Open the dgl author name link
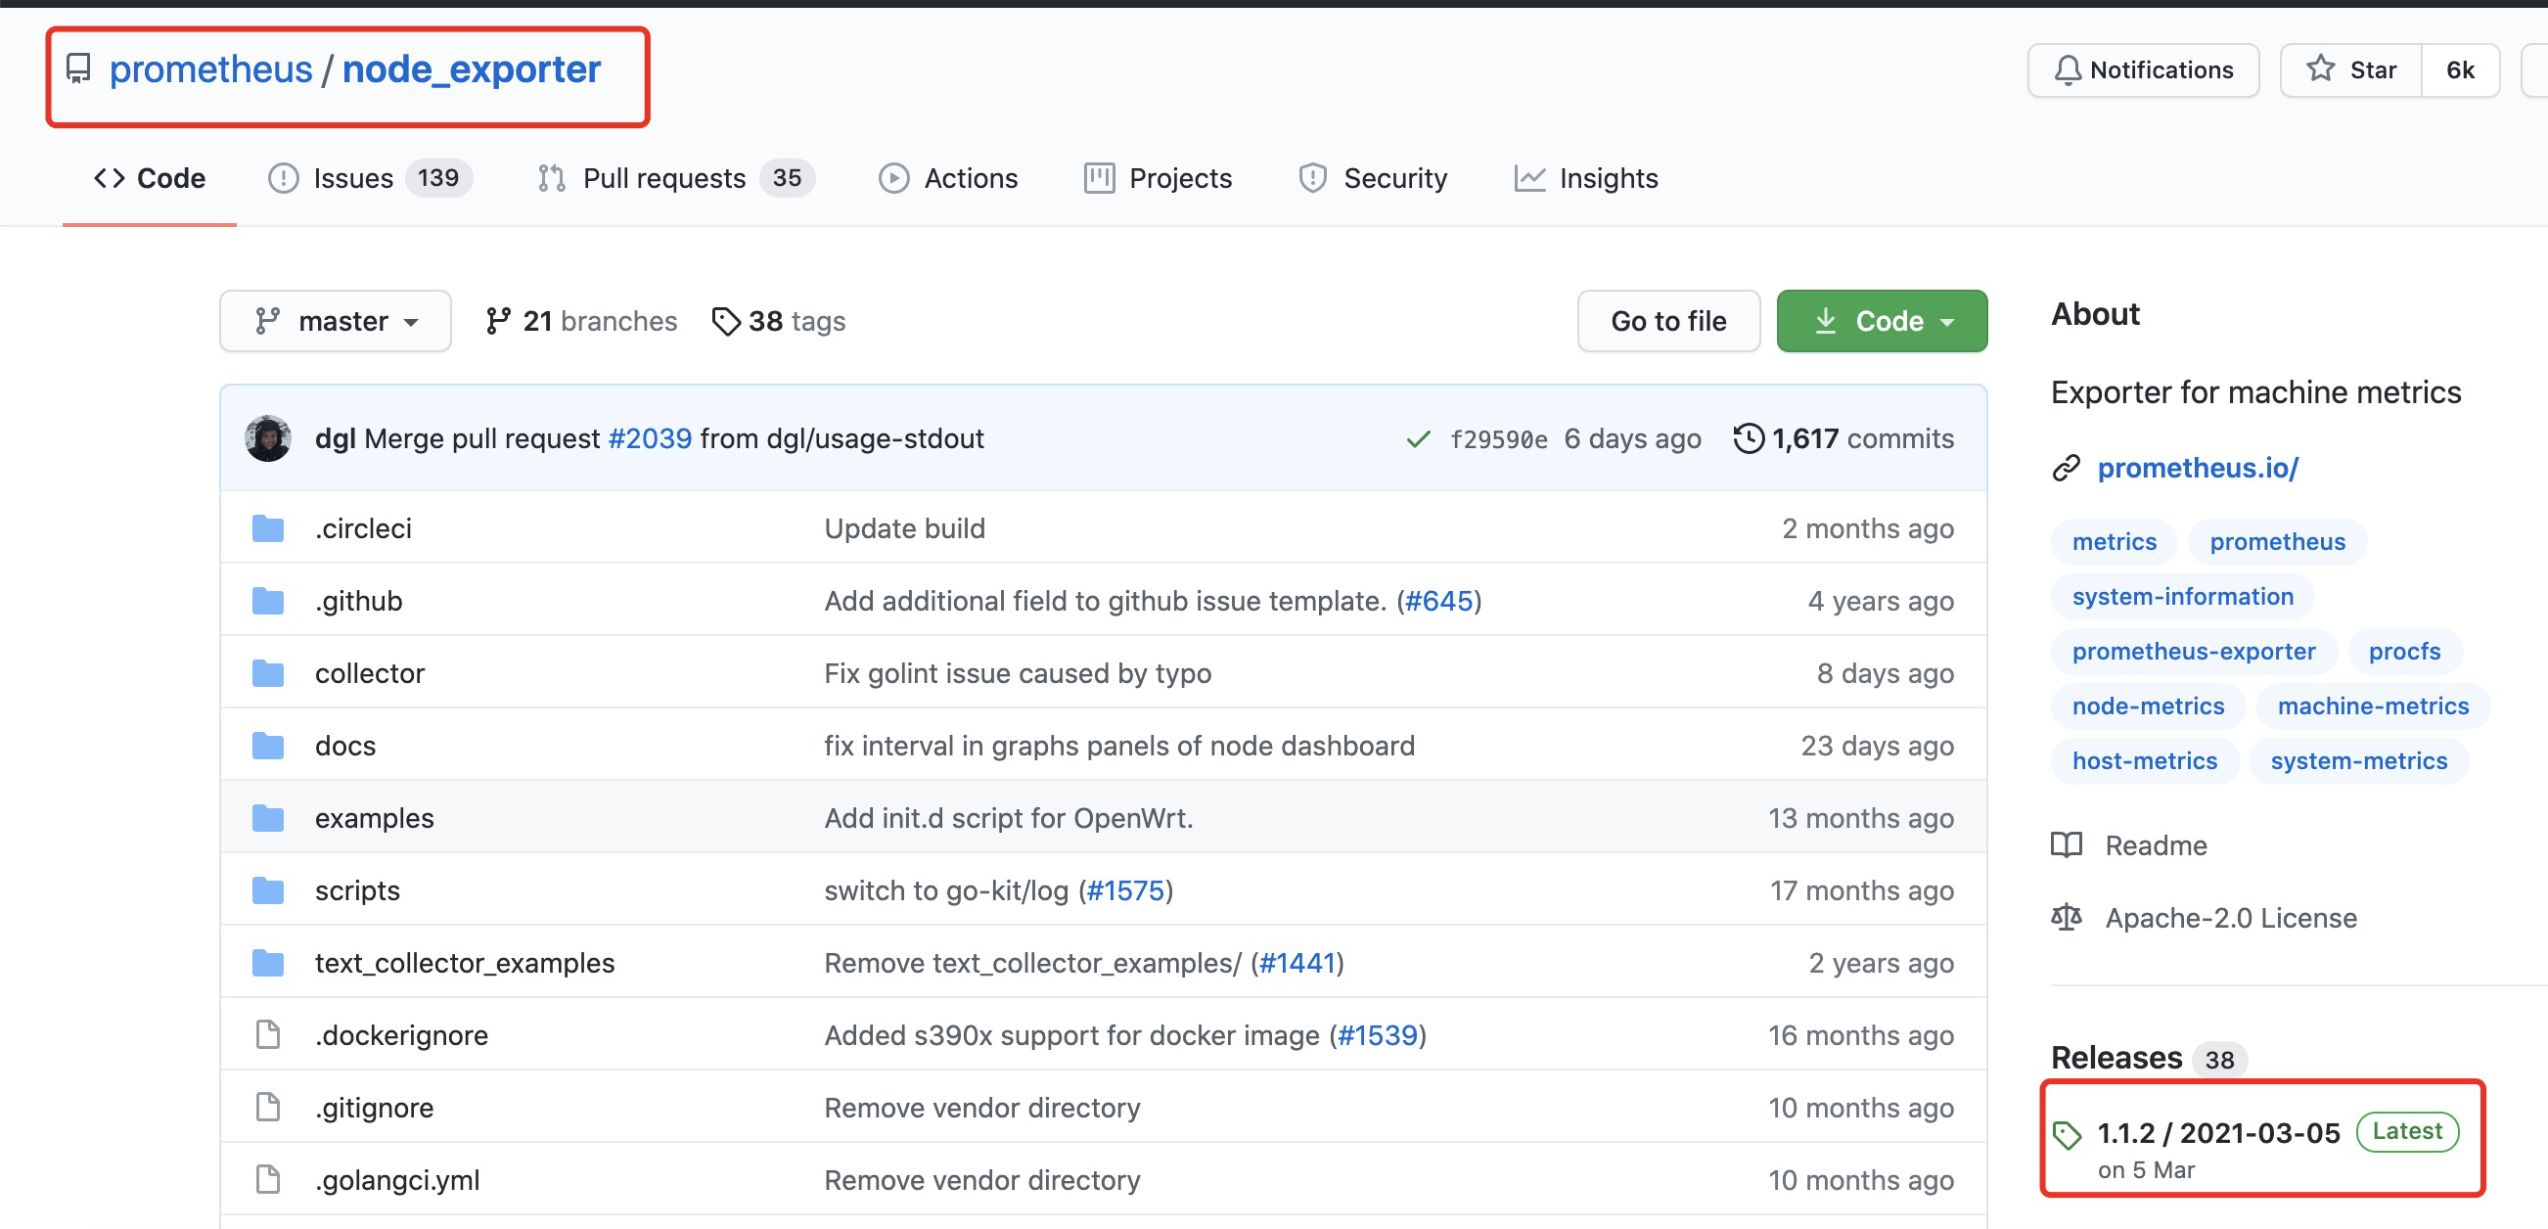The image size is (2548, 1229). pos(335,438)
